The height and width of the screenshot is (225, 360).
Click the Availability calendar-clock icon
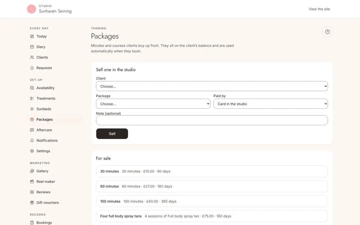click(x=32, y=88)
